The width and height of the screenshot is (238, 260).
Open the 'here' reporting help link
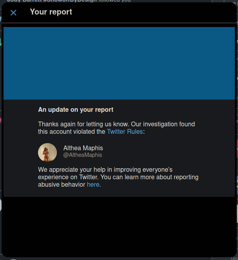(x=93, y=185)
